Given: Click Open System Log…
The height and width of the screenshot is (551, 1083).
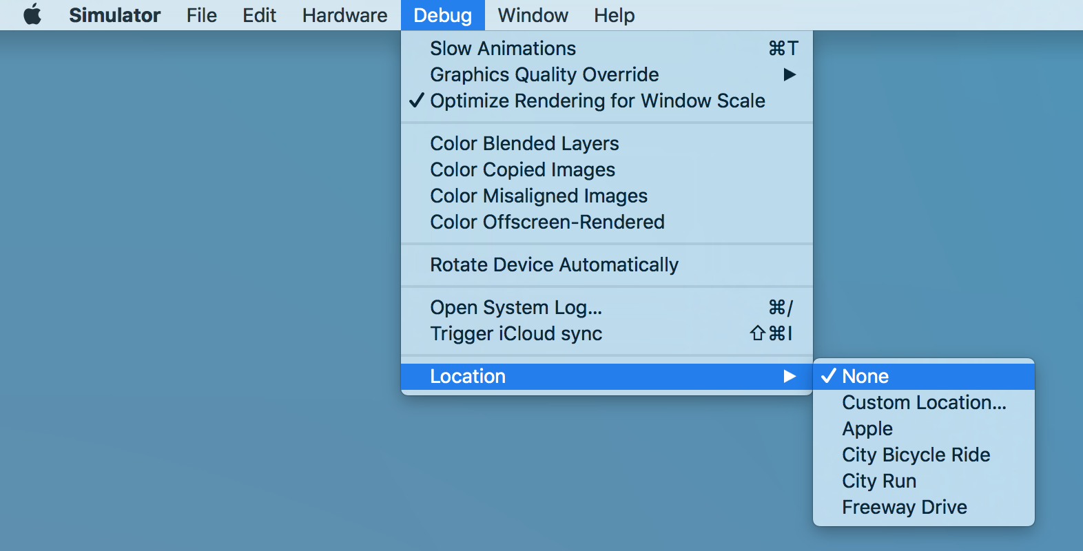Looking at the screenshot, I should (516, 307).
